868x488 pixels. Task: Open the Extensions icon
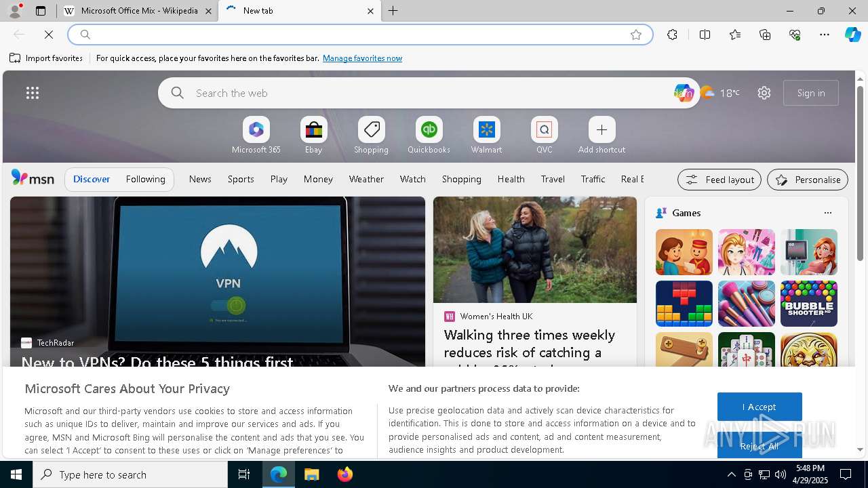coord(672,35)
